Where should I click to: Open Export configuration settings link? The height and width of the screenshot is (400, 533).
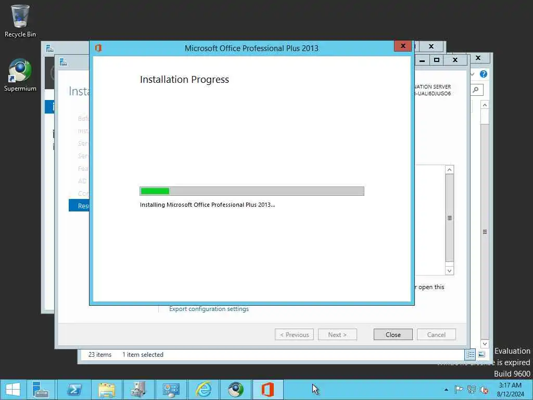(209, 309)
